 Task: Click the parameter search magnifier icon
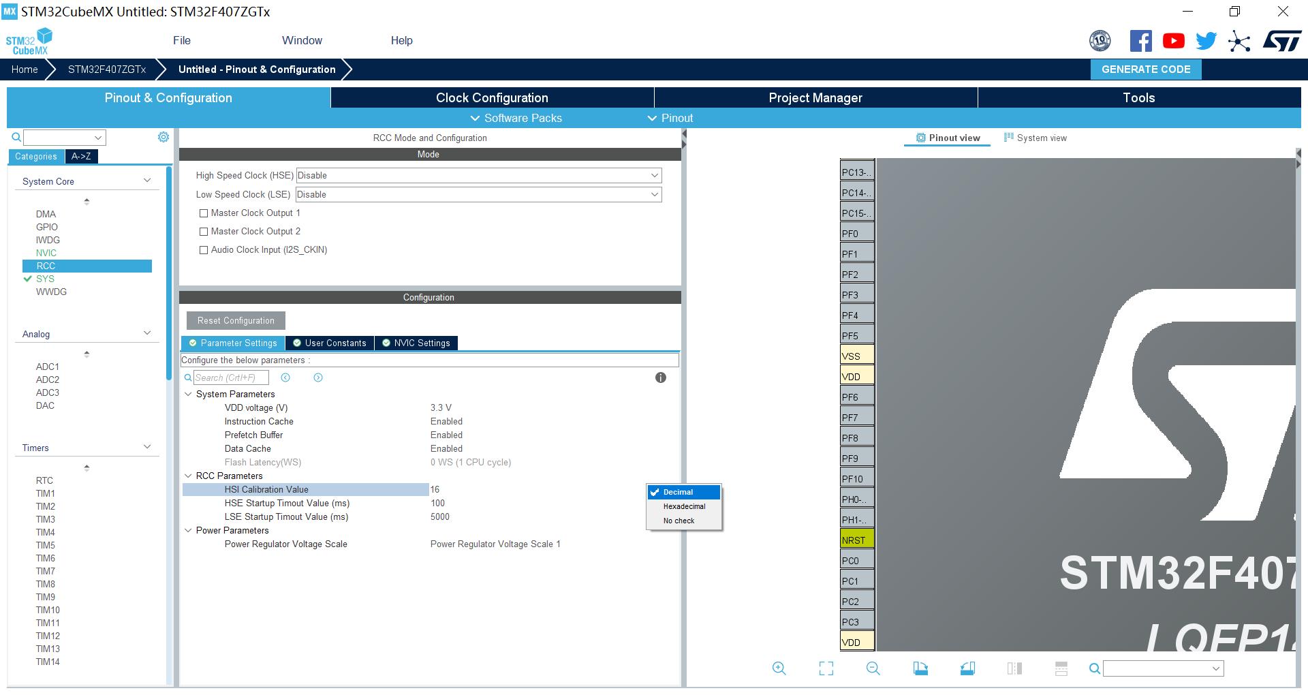[x=188, y=377]
